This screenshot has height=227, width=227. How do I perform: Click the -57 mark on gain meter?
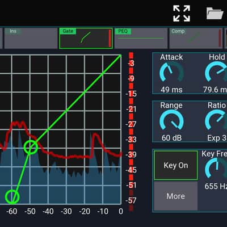(x=131, y=200)
